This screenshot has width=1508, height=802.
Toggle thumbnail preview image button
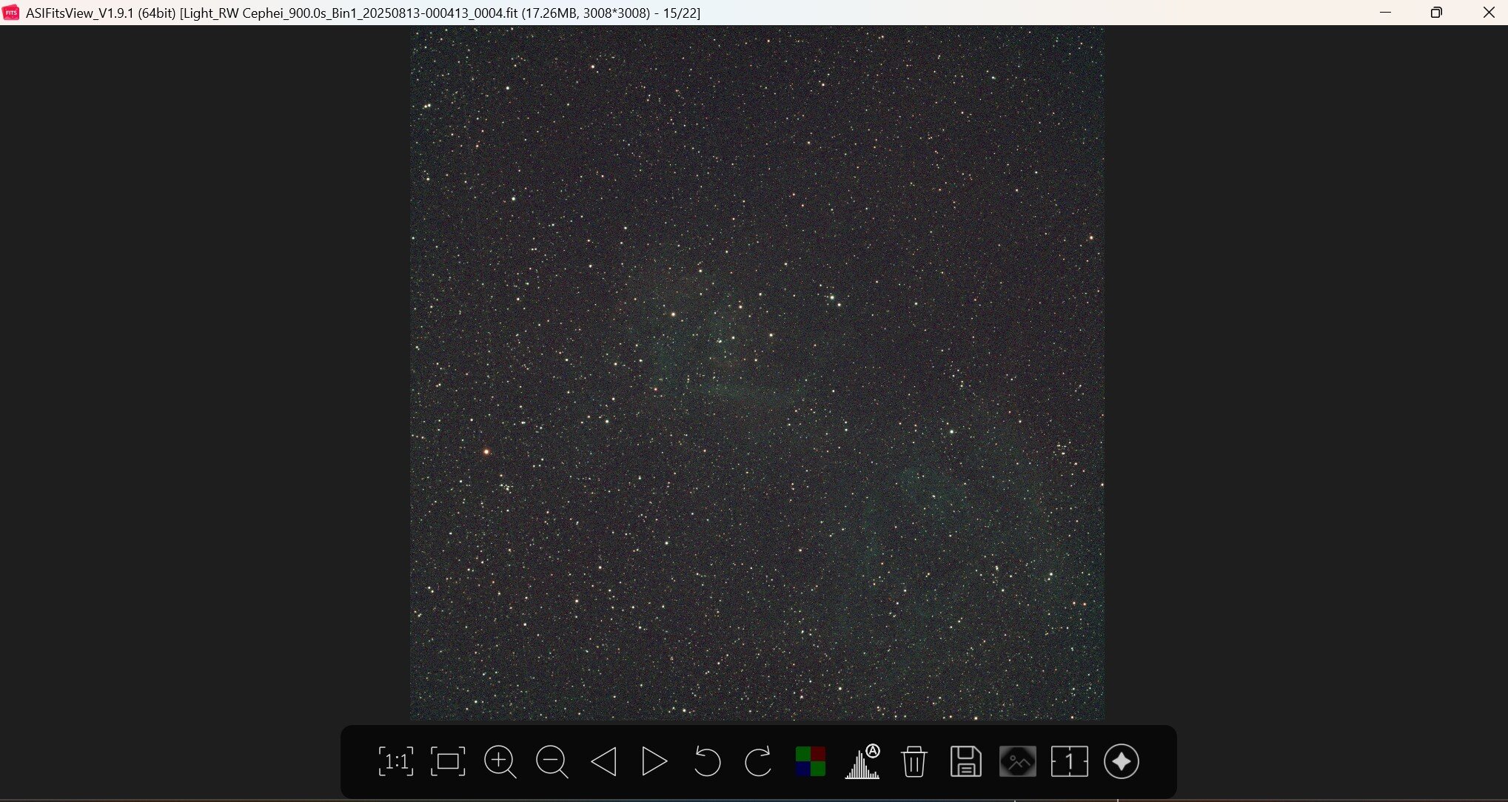pyautogui.click(x=1017, y=761)
